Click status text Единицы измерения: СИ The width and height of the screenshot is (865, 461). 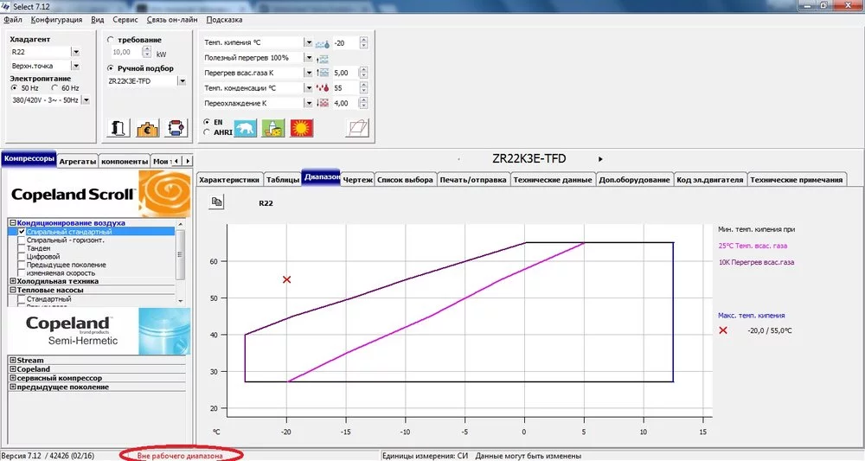(x=425, y=456)
